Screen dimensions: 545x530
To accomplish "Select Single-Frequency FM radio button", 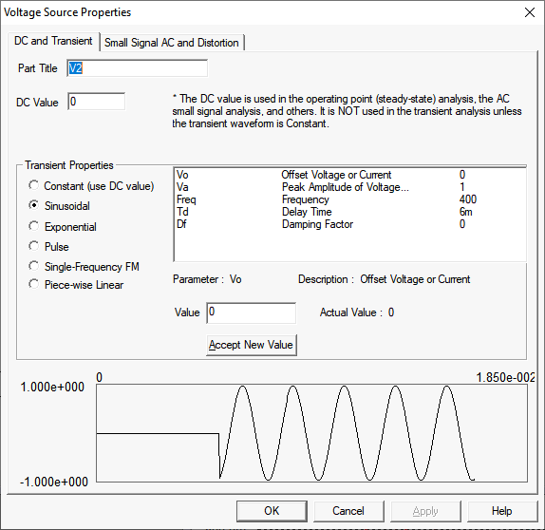I will click(x=84, y=267).
